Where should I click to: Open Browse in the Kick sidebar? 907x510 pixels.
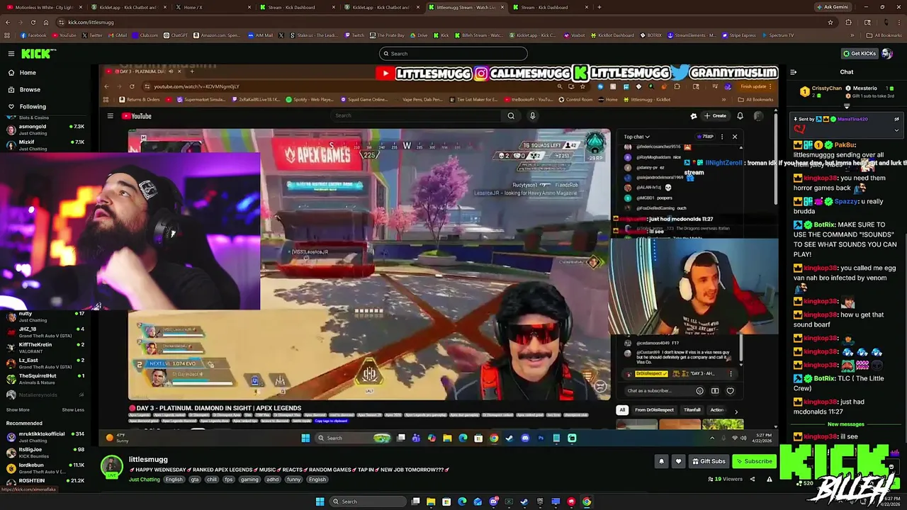click(30, 89)
